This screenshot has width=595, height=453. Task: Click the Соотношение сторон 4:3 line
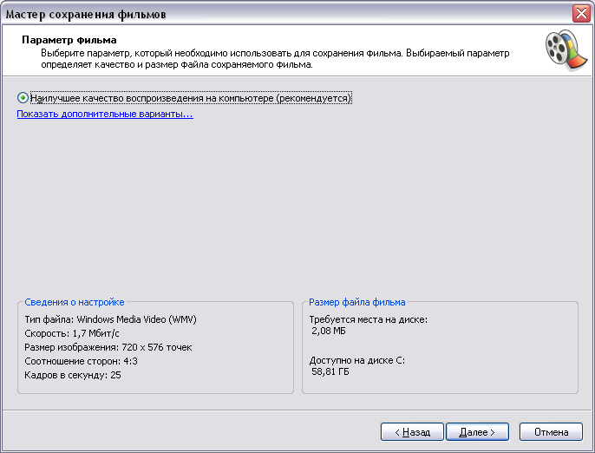tap(81, 361)
